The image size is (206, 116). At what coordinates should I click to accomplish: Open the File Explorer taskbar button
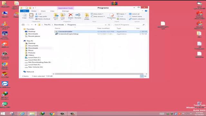point(32,113)
